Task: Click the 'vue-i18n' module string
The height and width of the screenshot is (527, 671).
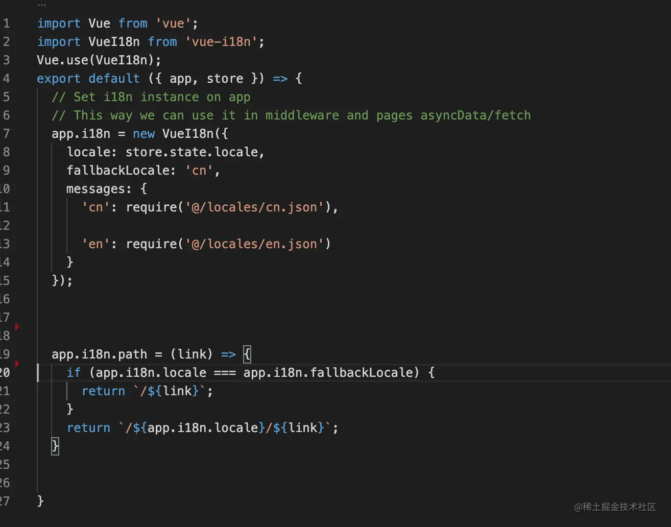Action: click(221, 42)
